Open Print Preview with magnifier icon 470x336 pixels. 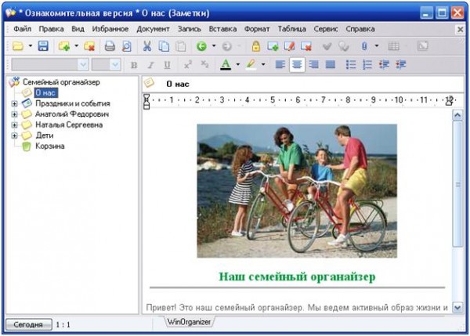click(x=127, y=46)
